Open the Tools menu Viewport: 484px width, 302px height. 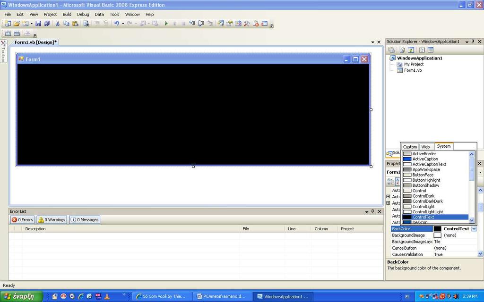114,14
